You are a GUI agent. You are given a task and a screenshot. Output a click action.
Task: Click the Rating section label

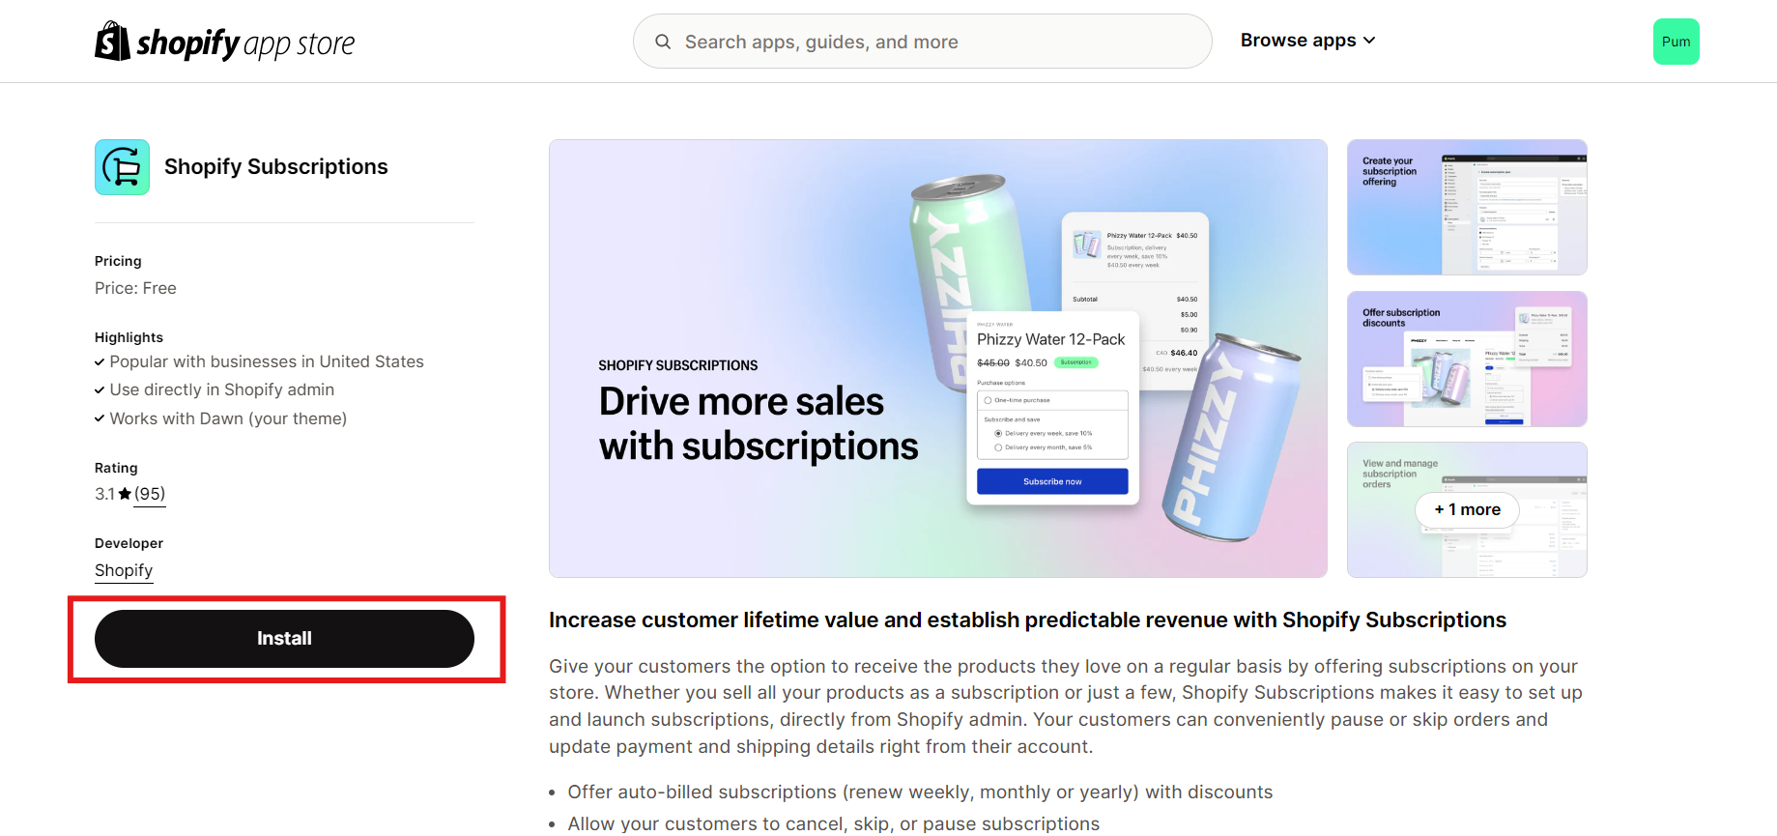pos(116,468)
